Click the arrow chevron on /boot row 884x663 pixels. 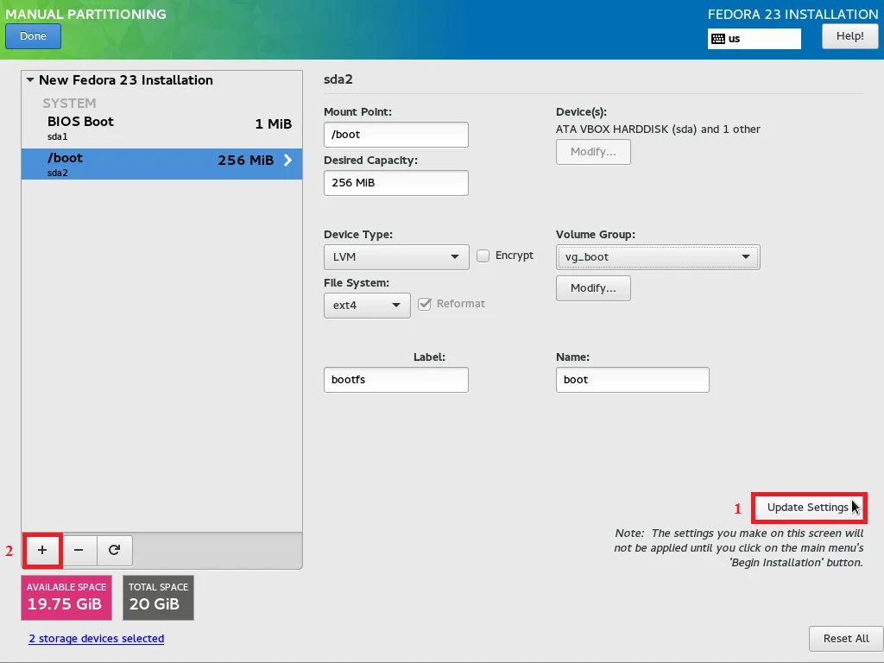pyautogui.click(x=288, y=160)
